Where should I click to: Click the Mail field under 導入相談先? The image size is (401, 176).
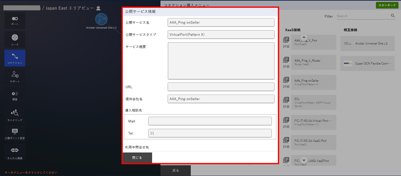(210, 121)
